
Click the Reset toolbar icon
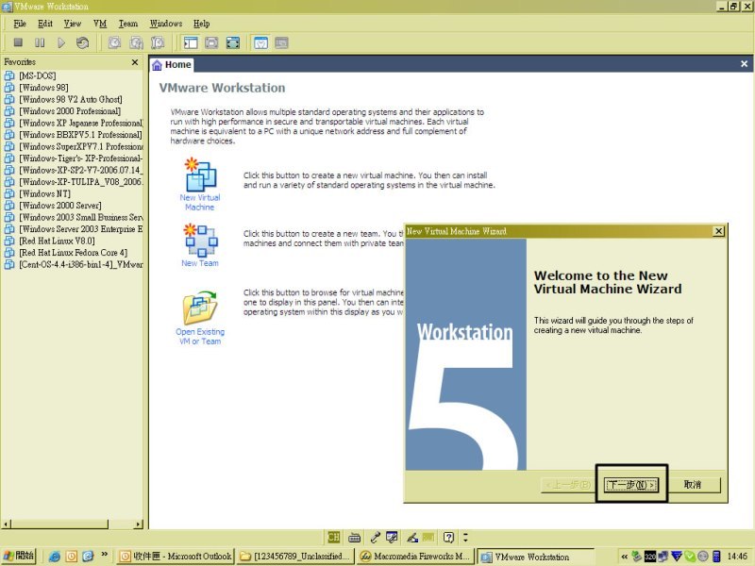click(82, 42)
